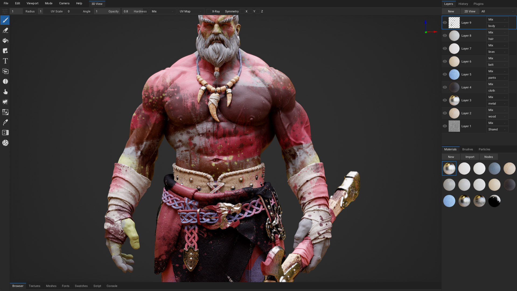The width and height of the screenshot is (517, 291).
Task: Open the UV Map dropdown in the top bar
Action: (190, 11)
